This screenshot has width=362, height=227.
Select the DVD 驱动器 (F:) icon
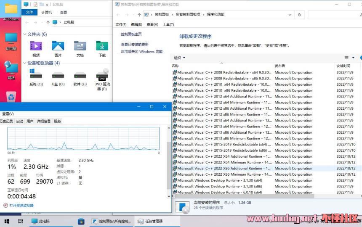(x=102, y=74)
